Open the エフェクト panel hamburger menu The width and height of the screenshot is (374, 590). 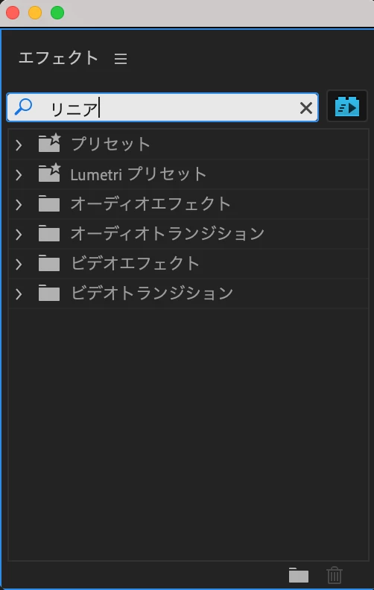click(x=121, y=59)
